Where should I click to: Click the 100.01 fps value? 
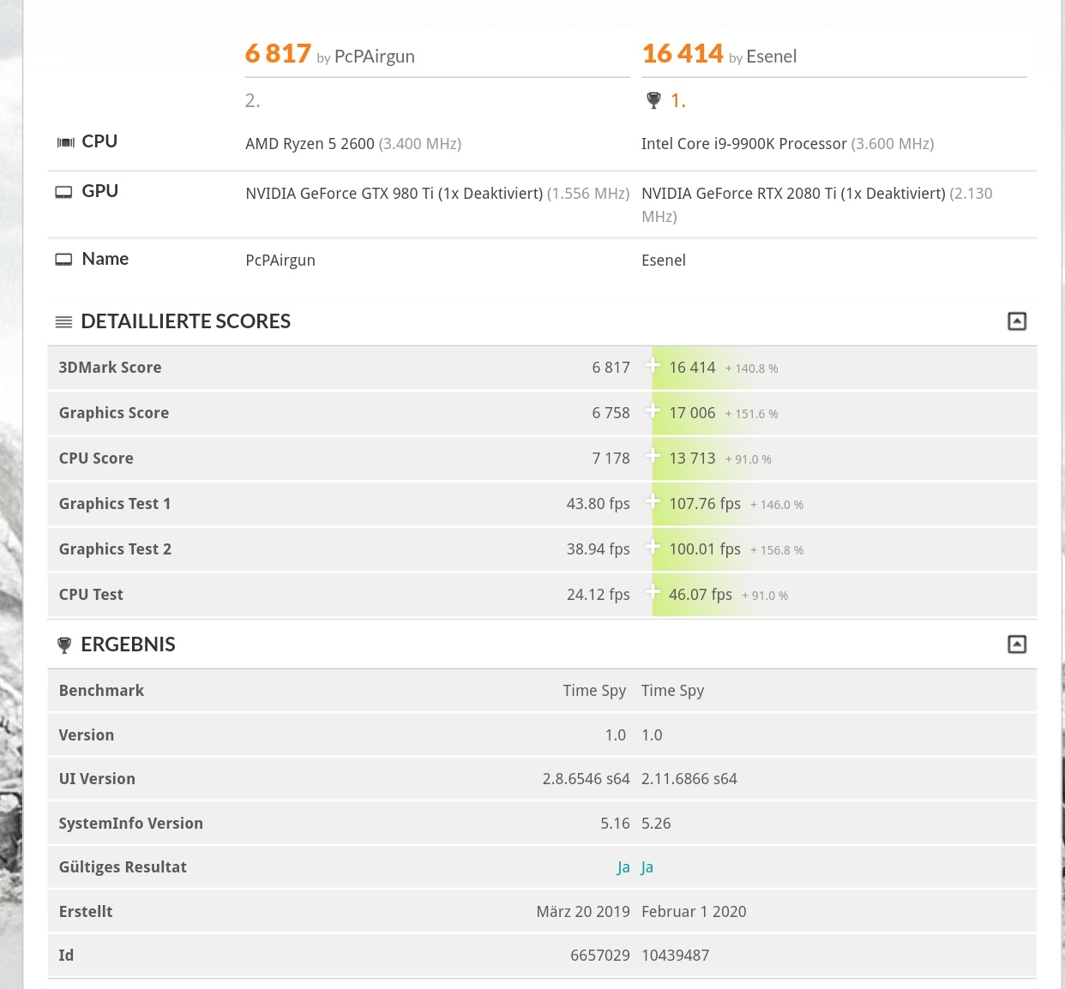pyautogui.click(x=705, y=549)
